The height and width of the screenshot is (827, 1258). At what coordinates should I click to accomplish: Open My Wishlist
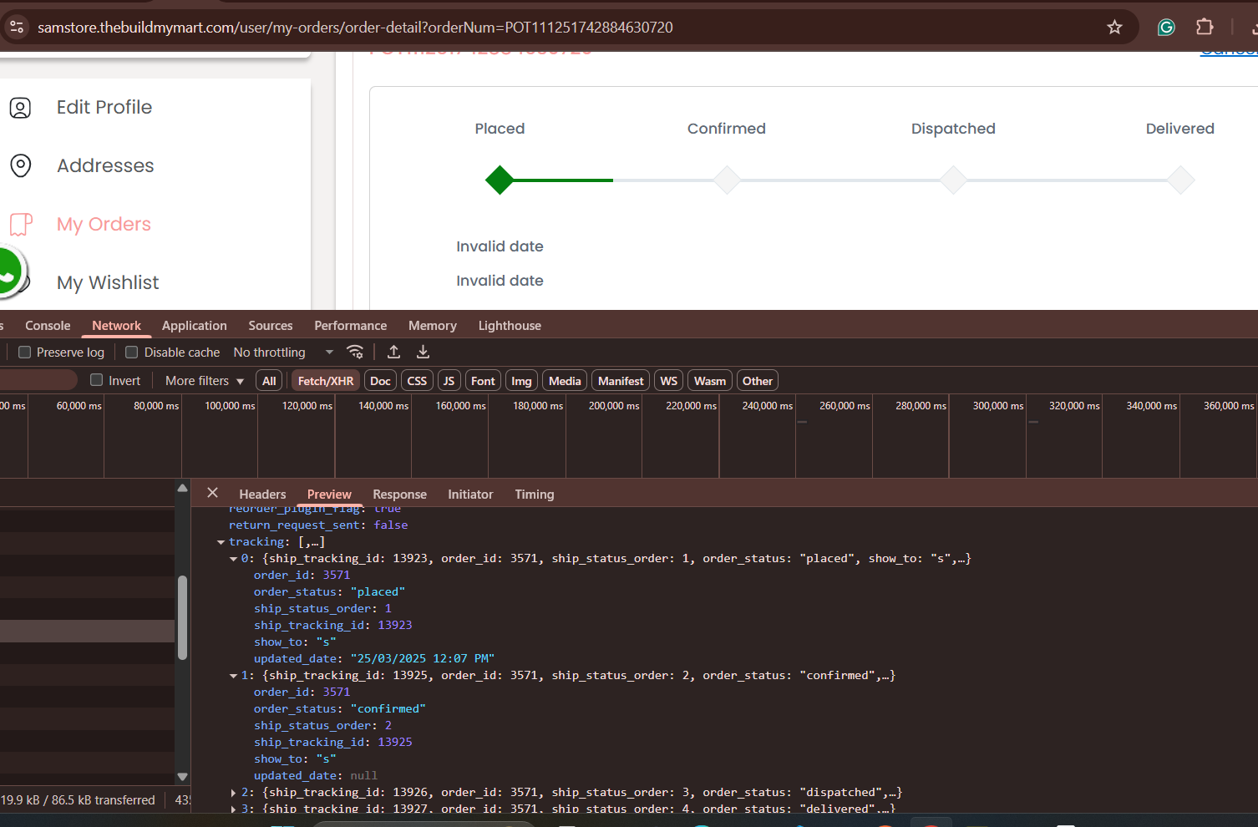[x=108, y=282]
